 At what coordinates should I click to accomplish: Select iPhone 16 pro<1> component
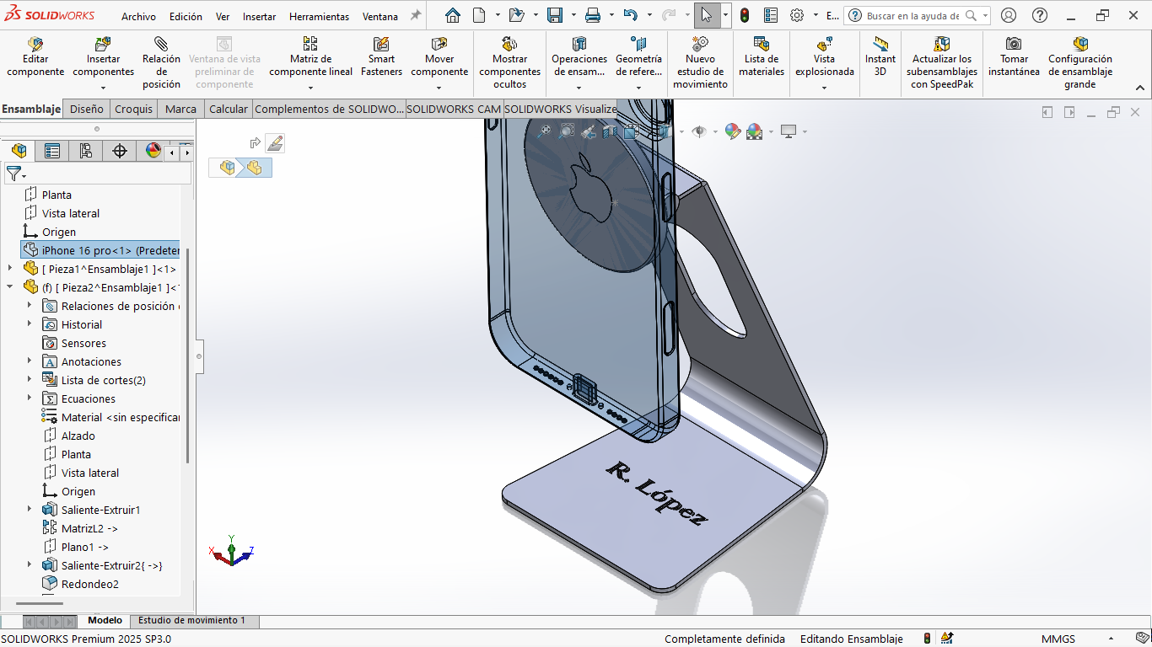point(100,250)
